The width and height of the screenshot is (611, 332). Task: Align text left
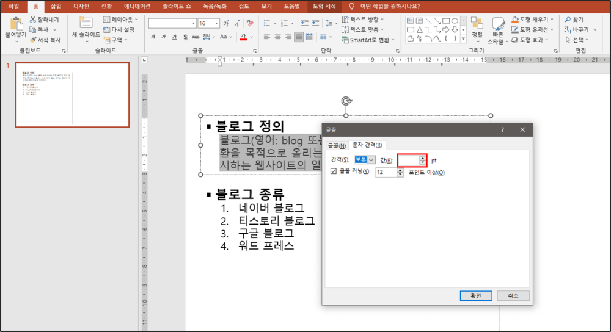click(267, 37)
